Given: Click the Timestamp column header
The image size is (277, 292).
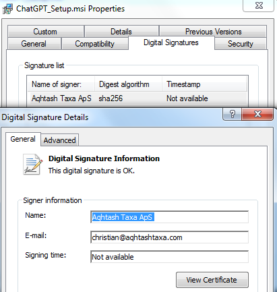Looking at the screenshot, I should pyautogui.click(x=205, y=84).
